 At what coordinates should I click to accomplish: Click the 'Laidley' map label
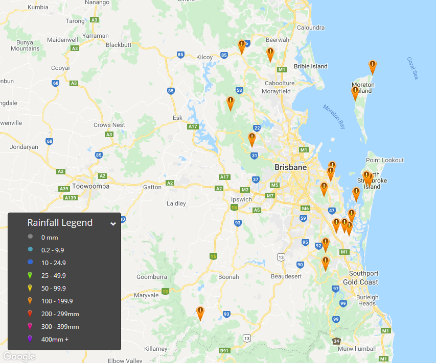click(x=176, y=203)
